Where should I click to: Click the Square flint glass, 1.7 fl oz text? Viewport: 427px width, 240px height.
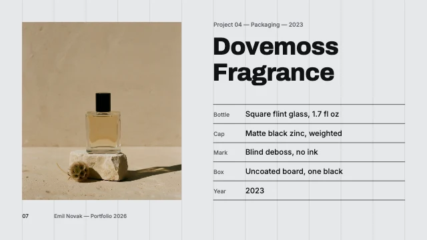[x=292, y=114]
